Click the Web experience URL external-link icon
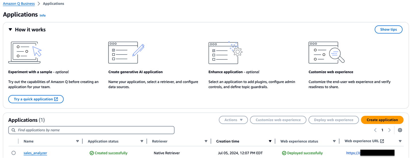 382,141
